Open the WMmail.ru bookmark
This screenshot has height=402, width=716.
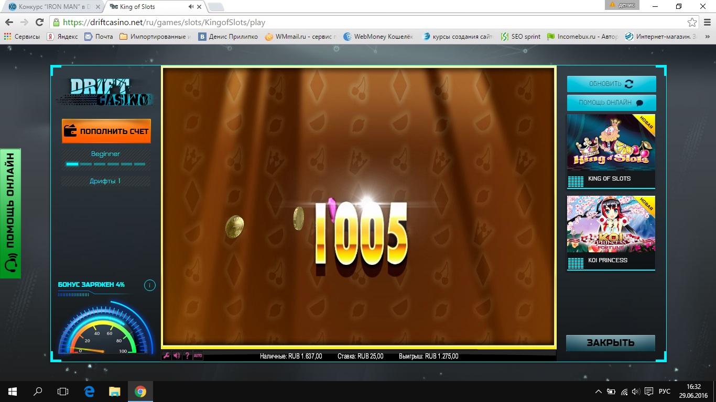click(301, 37)
